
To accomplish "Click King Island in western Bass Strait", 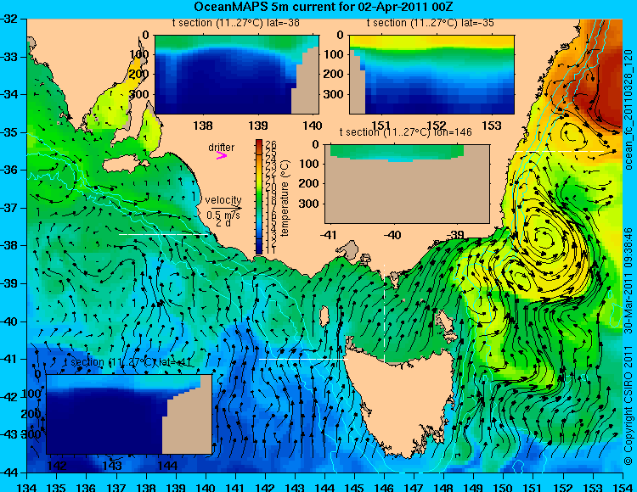I will [x=324, y=316].
